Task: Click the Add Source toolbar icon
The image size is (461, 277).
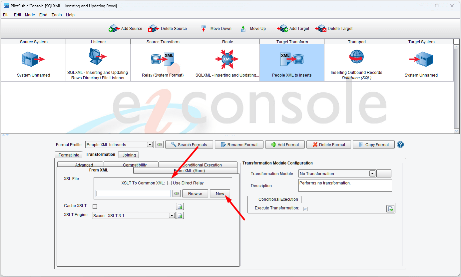Action: click(114, 28)
